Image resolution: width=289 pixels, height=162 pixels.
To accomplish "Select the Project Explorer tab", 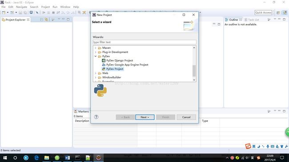I will 16,20.
